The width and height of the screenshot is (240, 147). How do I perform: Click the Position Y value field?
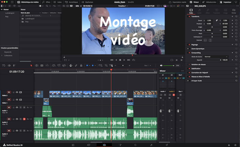point(225,24)
